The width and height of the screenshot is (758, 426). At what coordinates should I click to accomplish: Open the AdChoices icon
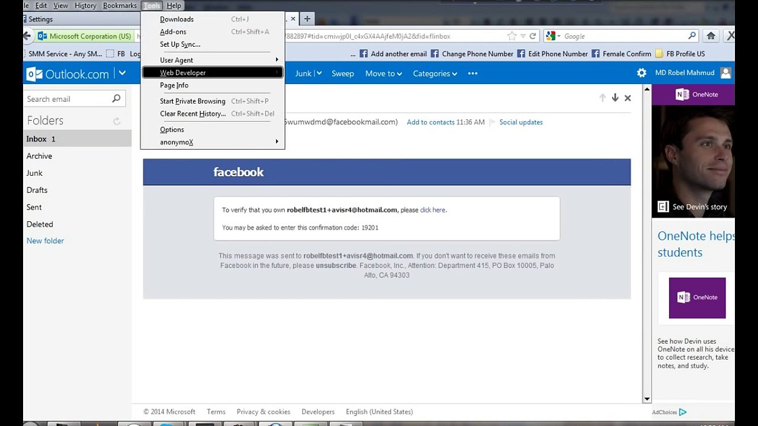[683, 412]
